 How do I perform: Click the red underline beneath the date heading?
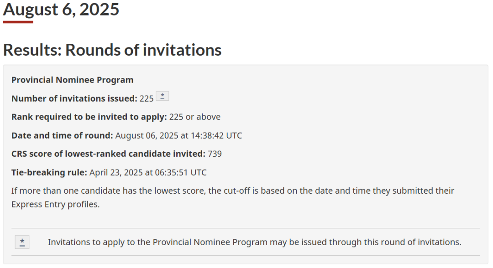[18, 22]
